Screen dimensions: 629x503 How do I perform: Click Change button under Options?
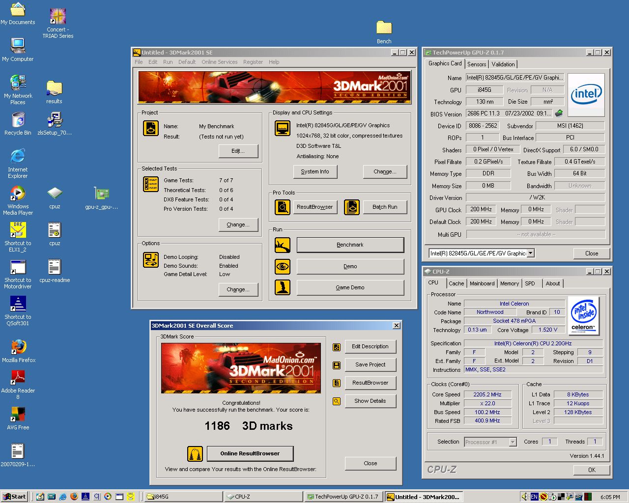238,289
